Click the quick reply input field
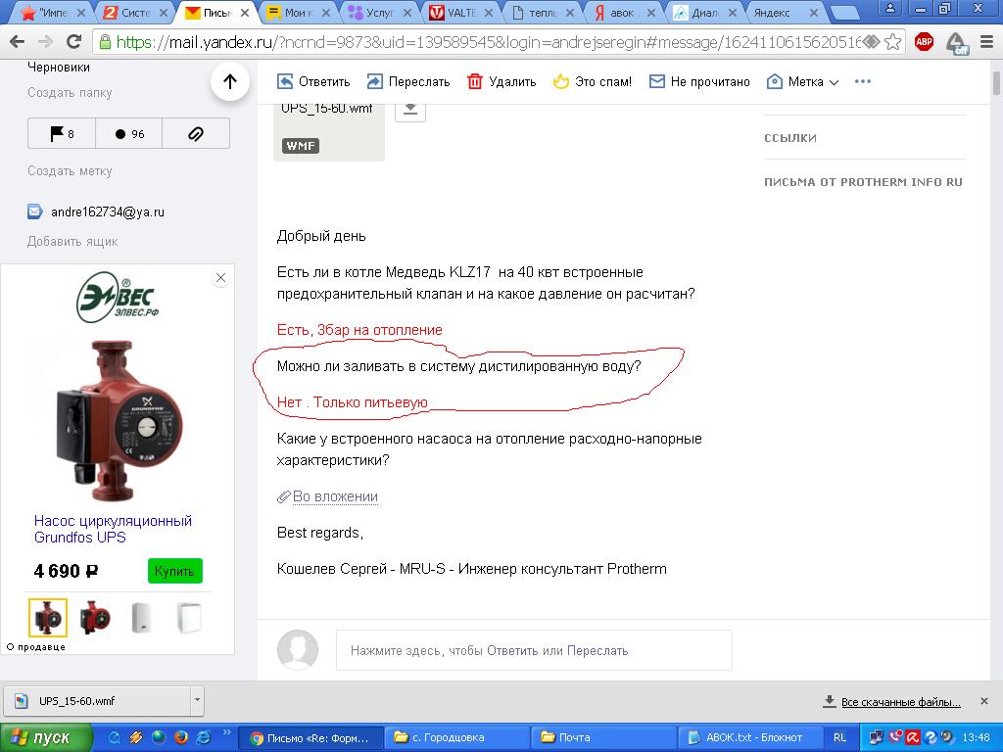Viewport: 1003px width, 752px height. click(x=534, y=650)
